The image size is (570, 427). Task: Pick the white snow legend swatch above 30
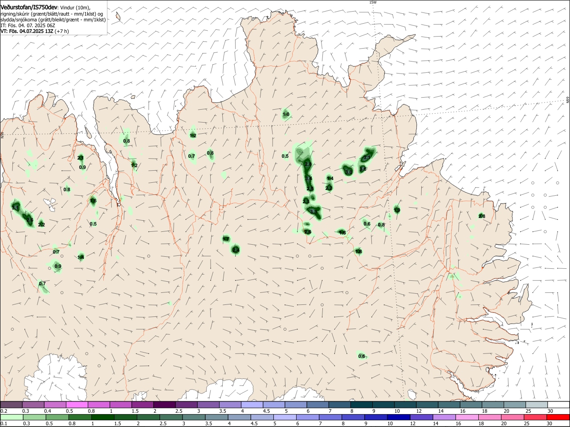click(x=559, y=404)
